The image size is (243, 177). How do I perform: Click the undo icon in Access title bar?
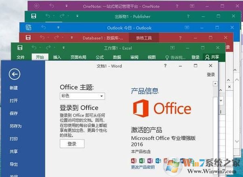point(42,37)
